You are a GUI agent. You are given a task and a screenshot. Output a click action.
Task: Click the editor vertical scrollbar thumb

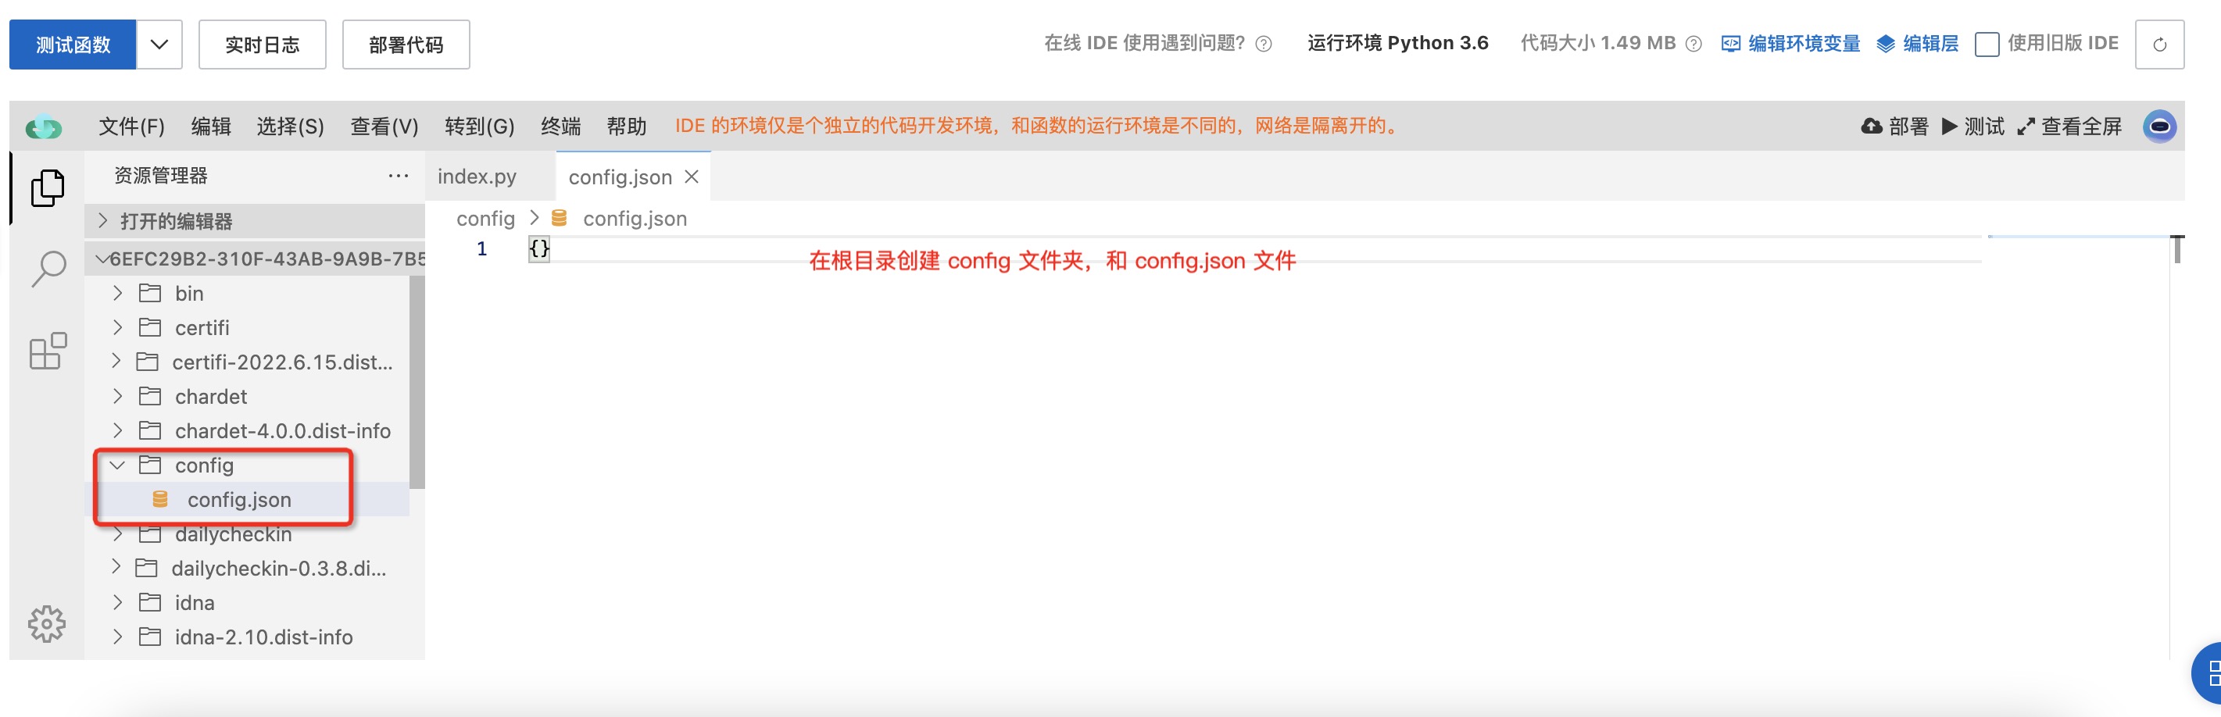pyautogui.click(x=2178, y=249)
